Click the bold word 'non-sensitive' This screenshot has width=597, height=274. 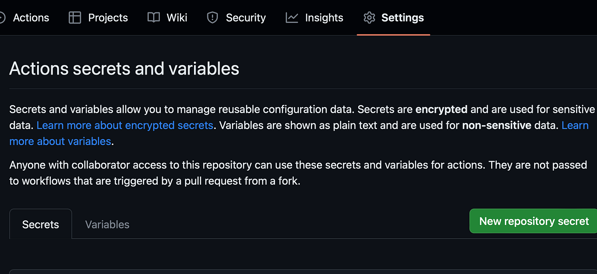tap(497, 126)
